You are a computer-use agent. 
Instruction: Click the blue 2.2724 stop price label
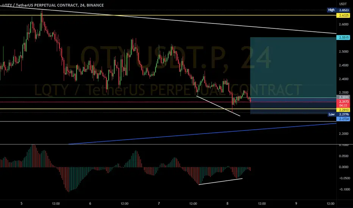344,119
